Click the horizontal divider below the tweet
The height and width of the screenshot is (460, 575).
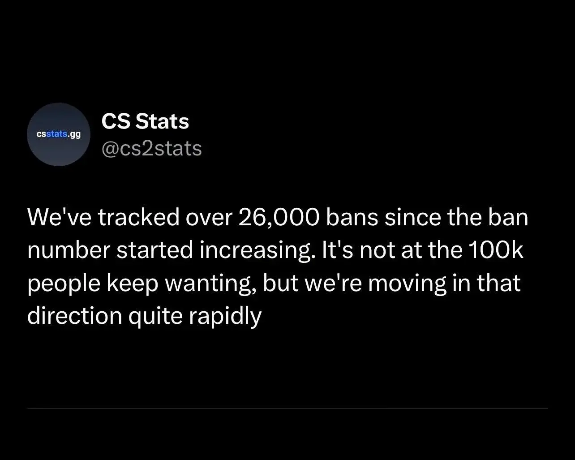[x=287, y=408]
